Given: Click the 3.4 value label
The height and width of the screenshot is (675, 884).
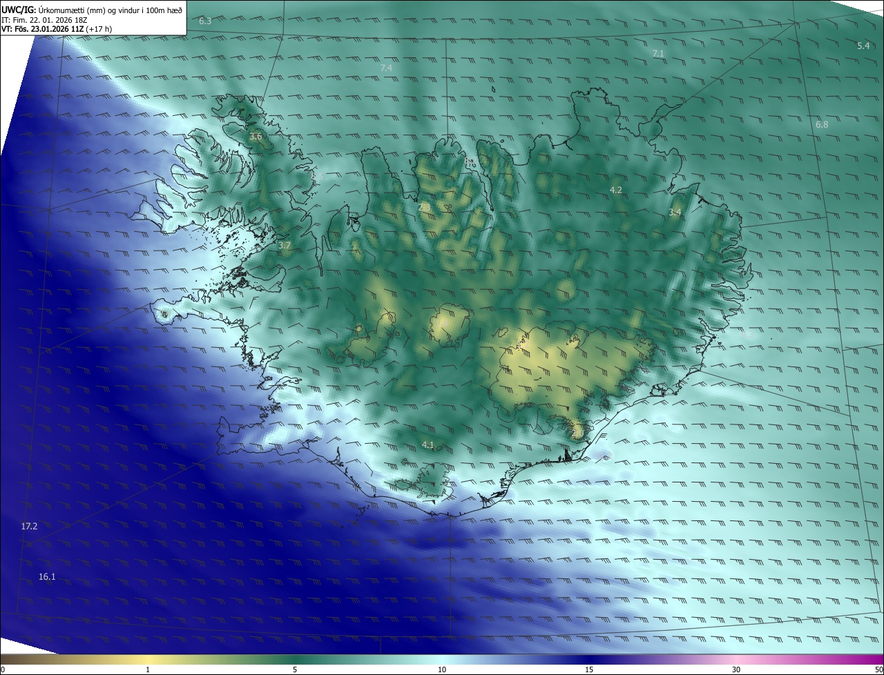Looking at the screenshot, I should (x=675, y=213).
